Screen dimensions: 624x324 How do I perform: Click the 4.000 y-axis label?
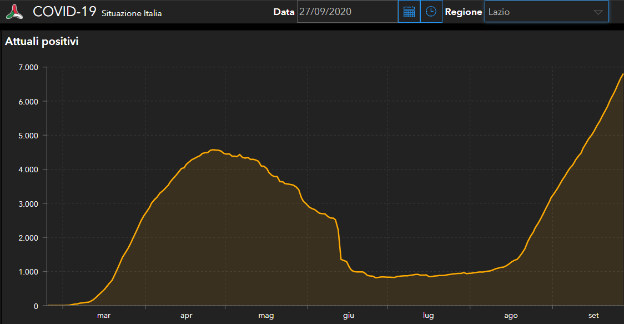click(x=28, y=170)
